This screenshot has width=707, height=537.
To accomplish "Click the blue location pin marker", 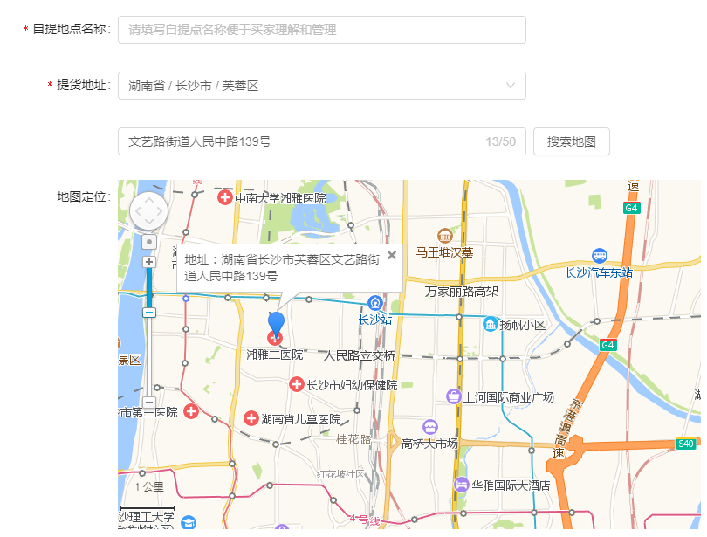I will tap(276, 324).
